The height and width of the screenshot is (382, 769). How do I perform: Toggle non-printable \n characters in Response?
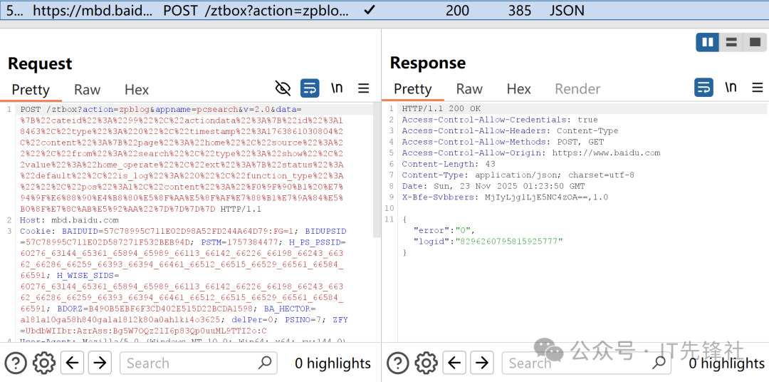[x=731, y=88]
